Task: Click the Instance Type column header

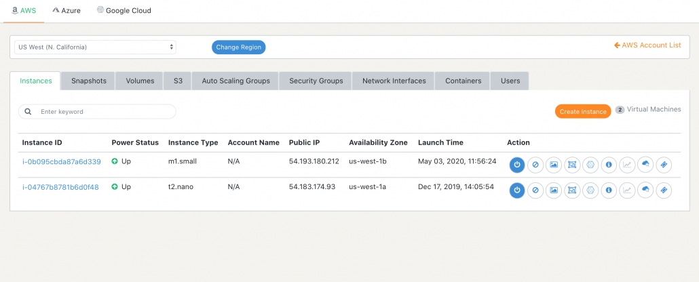Action: pos(193,142)
